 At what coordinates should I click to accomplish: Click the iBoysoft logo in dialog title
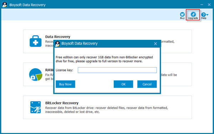(57, 44)
